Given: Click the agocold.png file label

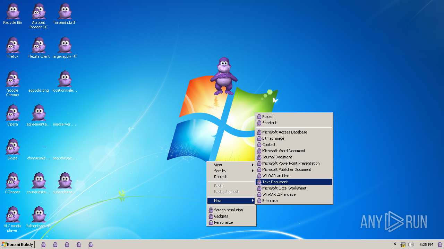Looking at the screenshot, I should [39, 90].
